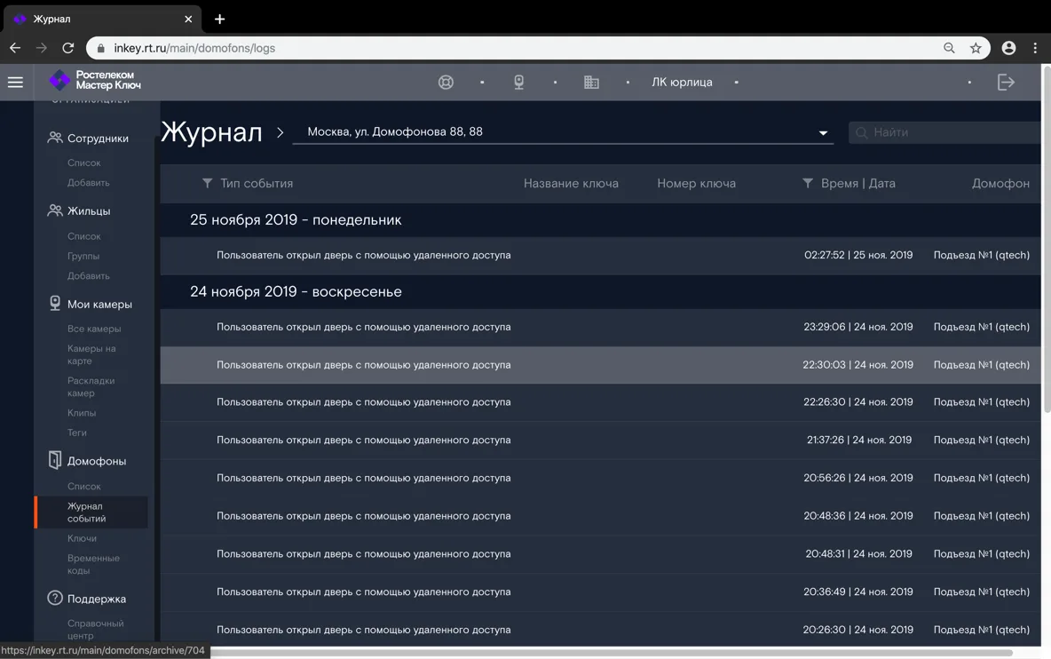This screenshot has width=1051, height=659.
Task: Open a new browser tab
Action: [x=220, y=19]
